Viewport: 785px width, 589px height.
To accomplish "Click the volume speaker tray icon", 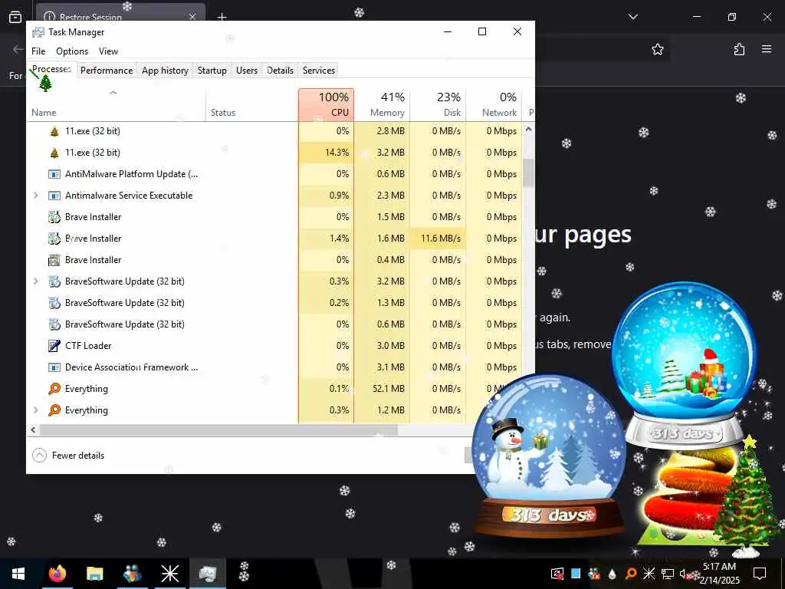I will click(x=685, y=574).
